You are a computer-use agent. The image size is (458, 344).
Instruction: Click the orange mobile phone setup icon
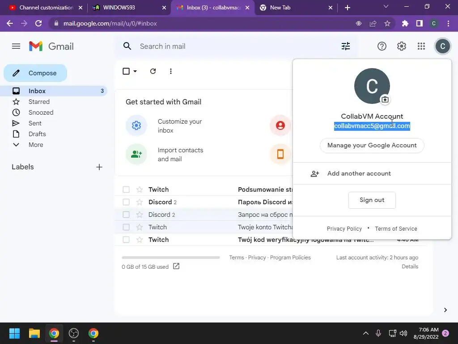[x=280, y=154]
